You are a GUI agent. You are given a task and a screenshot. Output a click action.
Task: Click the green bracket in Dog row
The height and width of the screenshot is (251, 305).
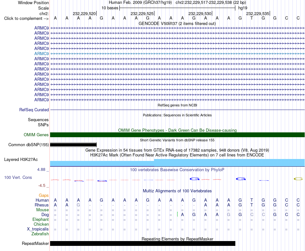(178, 214)
